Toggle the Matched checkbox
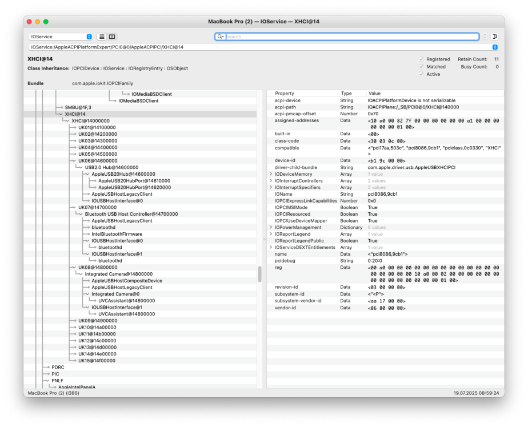528x428 pixels. click(x=421, y=67)
